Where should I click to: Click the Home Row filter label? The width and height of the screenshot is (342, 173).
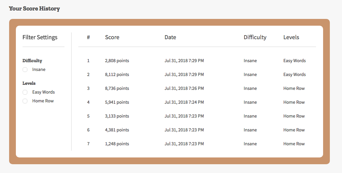point(43,101)
